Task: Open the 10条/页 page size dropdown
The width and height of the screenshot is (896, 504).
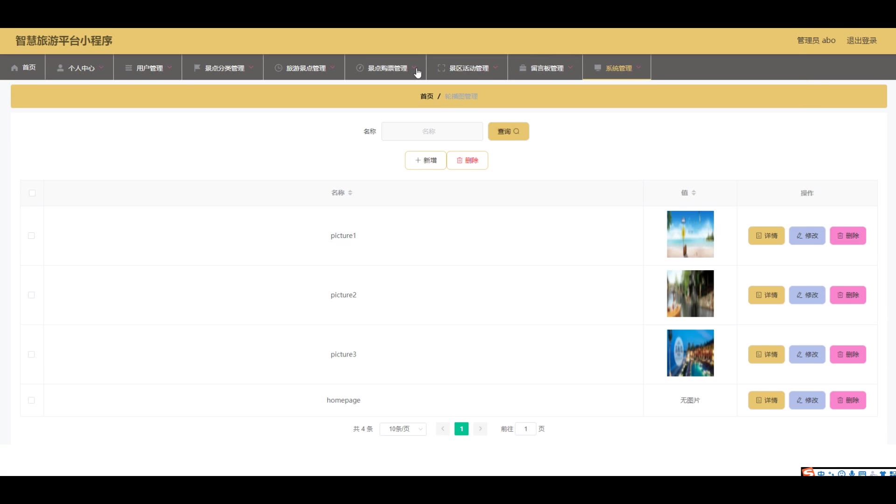Action: [403, 429]
